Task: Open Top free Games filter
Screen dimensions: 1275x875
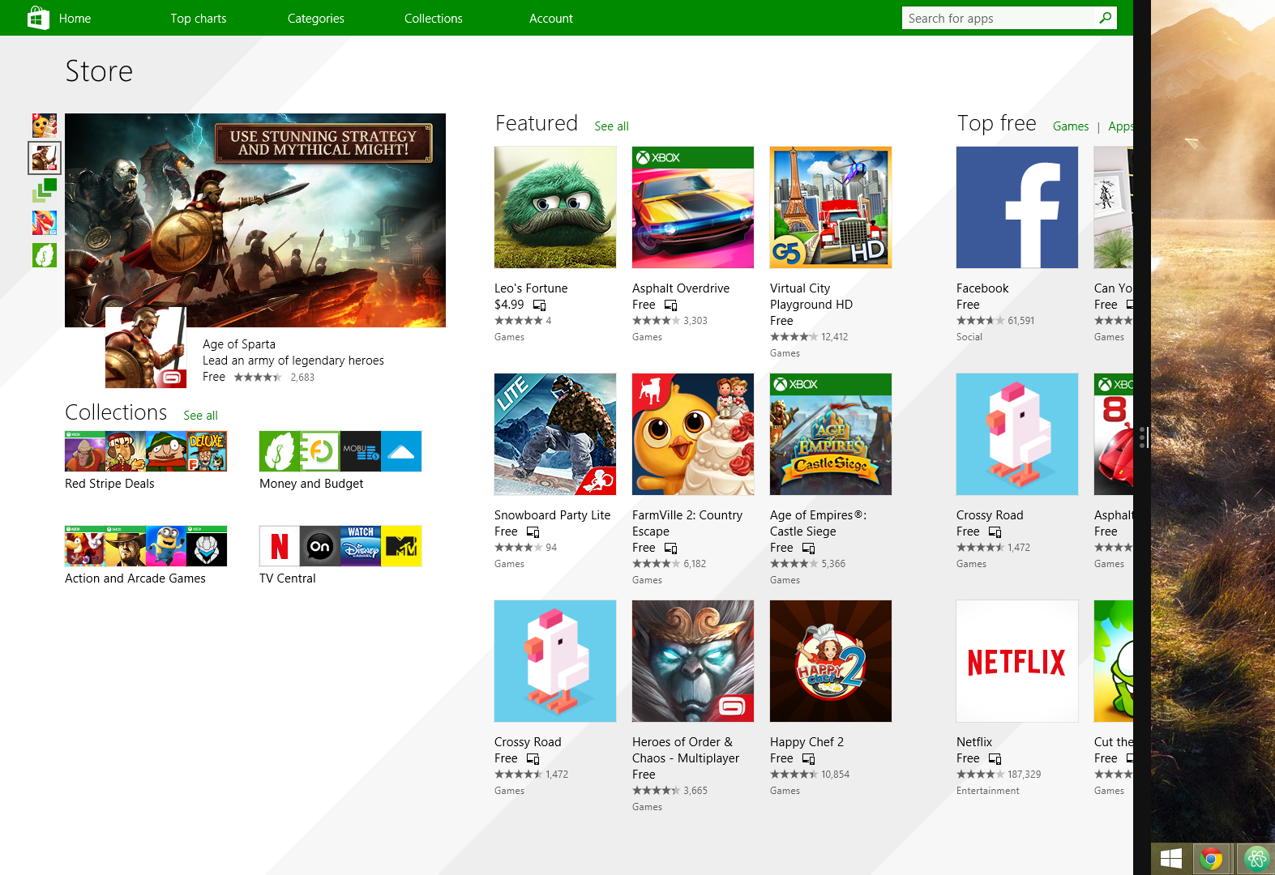Action: (1071, 126)
